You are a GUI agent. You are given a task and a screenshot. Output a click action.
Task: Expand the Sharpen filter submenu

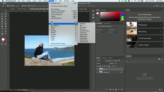[x=63, y=34]
